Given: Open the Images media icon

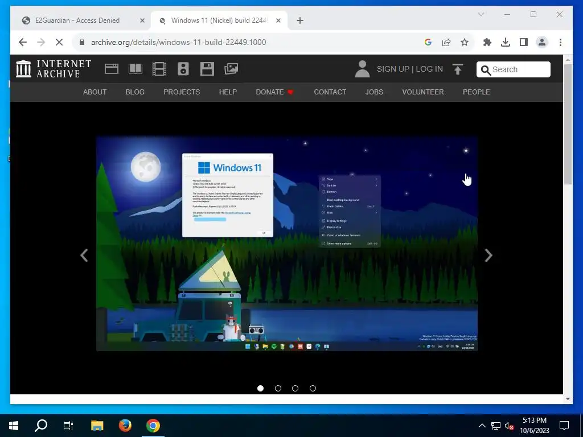Looking at the screenshot, I should (231, 69).
